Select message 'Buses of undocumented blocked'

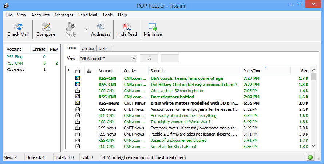point(188,140)
